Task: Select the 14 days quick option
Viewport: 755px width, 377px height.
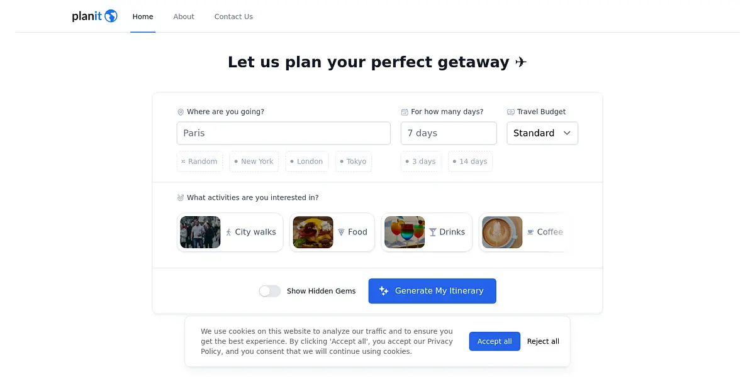Action: pos(470,161)
